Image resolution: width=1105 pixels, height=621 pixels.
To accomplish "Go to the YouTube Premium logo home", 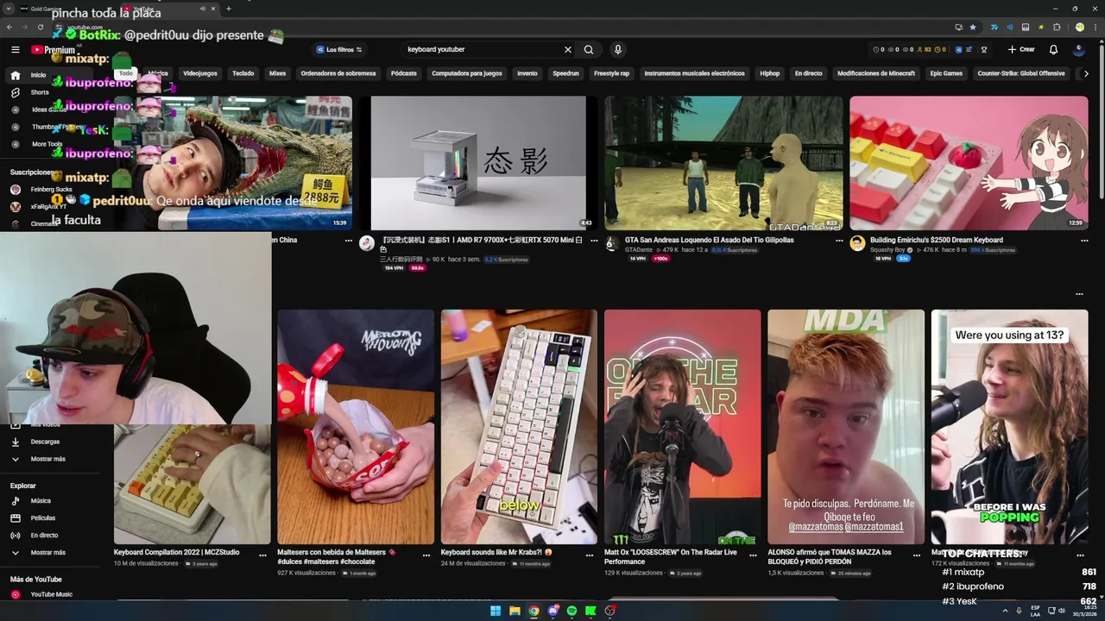I will (x=53, y=50).
